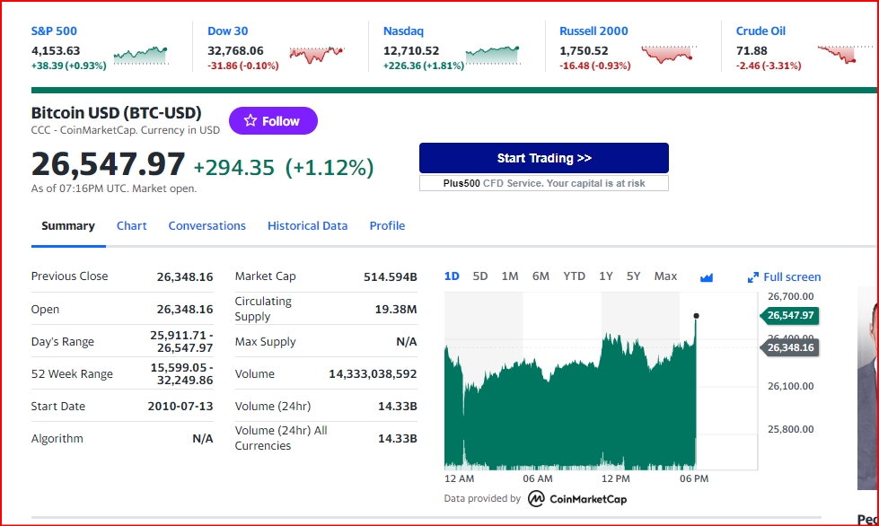Click the +294.35 (+1.12%) price change
This screenshot has height=526, width=879.
click(x=284, y=168)
